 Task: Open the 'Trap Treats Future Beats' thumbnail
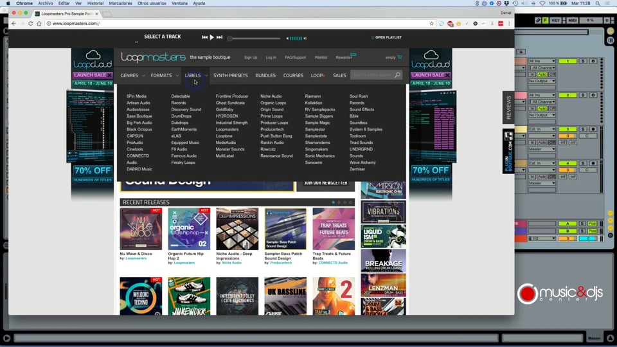click(334, 229)
